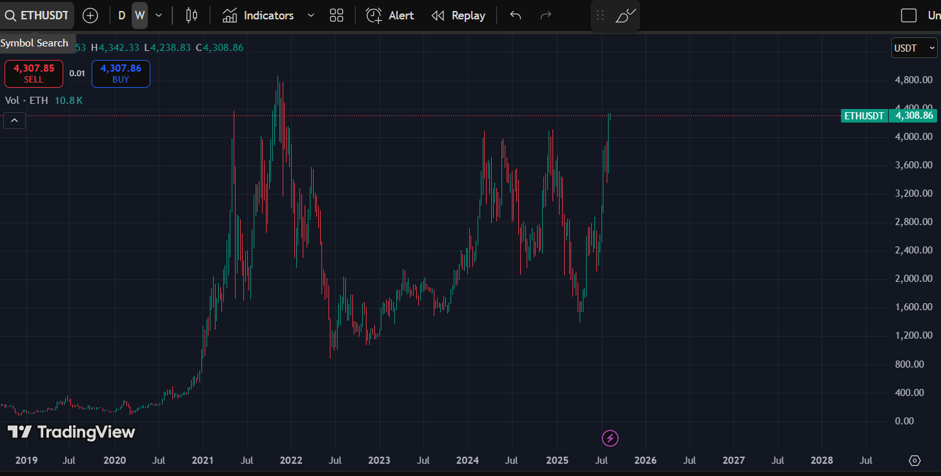
Task: Click the red SELL price button
Action: 34,74
